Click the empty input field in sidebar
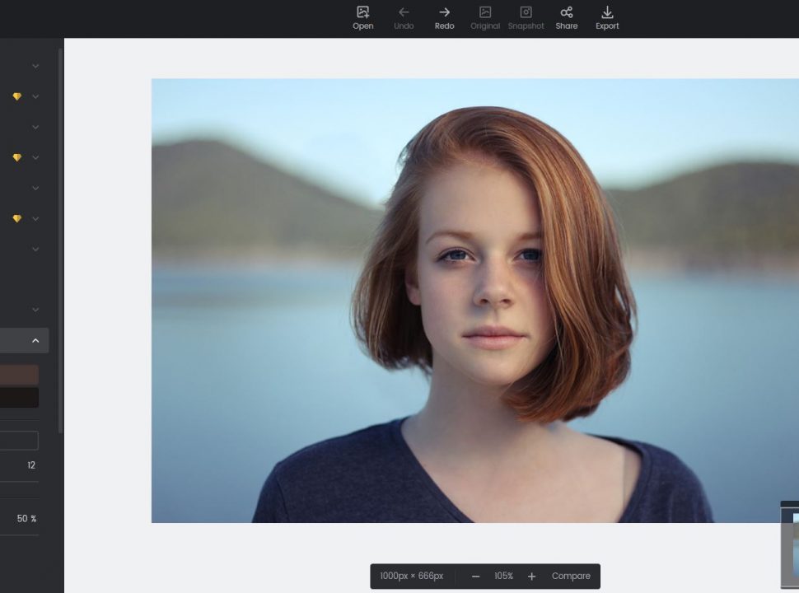This screenshot has width=799, height=593. click(x=19, y=441)
